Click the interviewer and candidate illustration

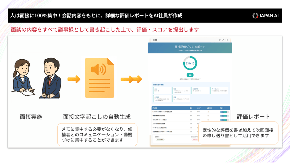[x=36, y=78]
